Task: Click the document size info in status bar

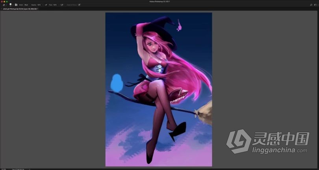Action: click(x=18, y=169)
